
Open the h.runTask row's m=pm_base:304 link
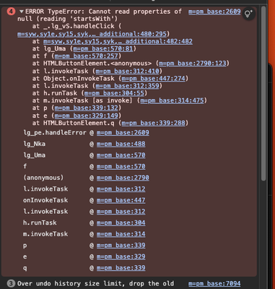click(121, 223)
